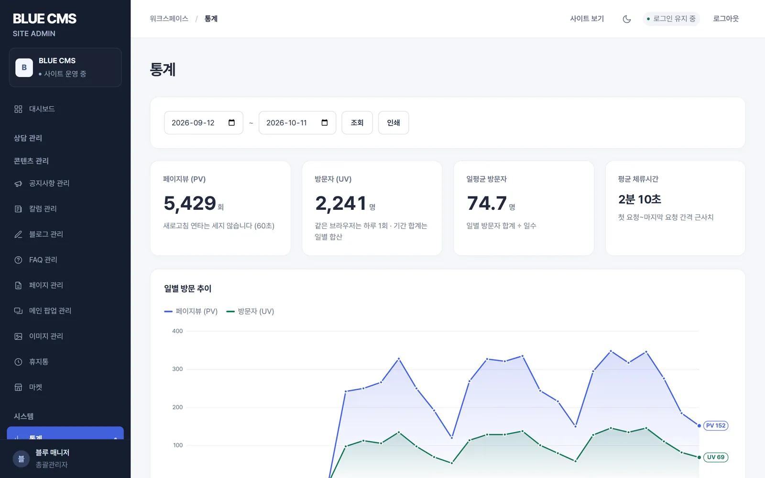Click the UV 69 chart endpoint label
Screen dimensions: 765x478
pos(716,457)
